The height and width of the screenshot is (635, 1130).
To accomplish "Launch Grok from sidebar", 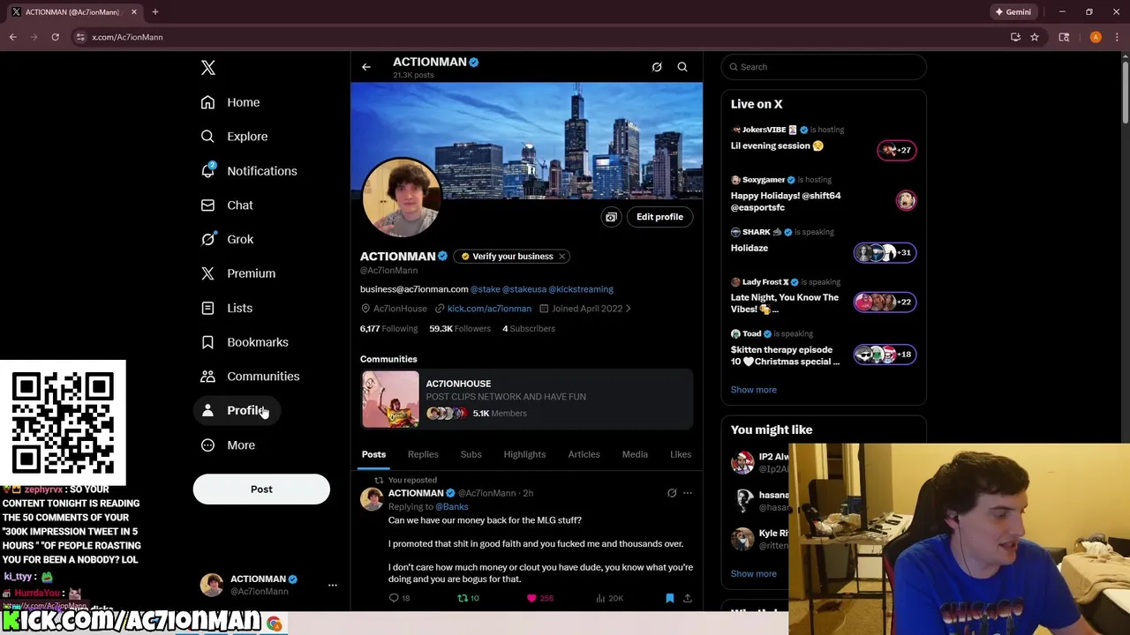I will (227, 239).
